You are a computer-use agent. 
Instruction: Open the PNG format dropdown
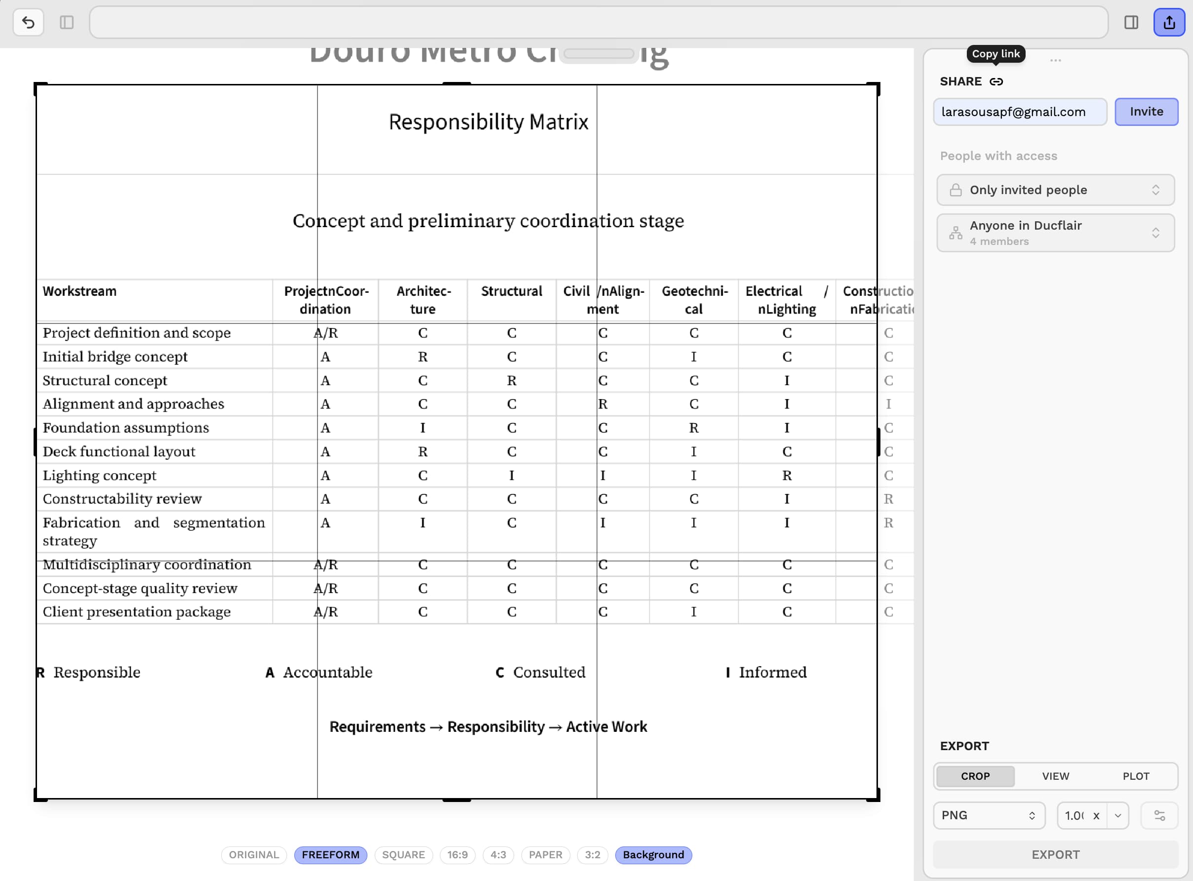989,815
